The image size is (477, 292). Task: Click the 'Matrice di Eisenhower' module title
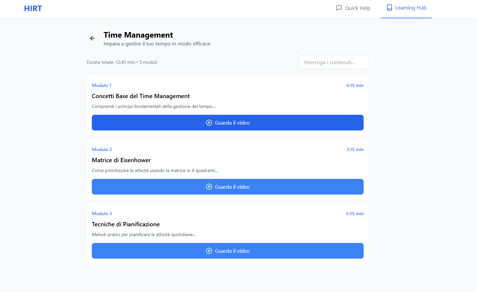click(121, 160)
